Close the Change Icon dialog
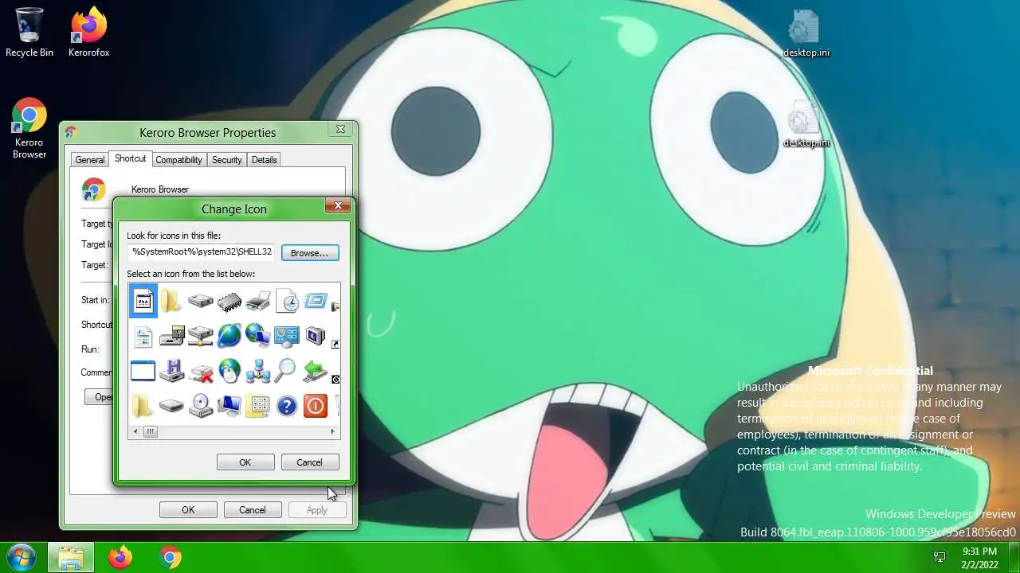Image resolution: width=1020 pixels, height=573 pixels. tap(338, 205)
